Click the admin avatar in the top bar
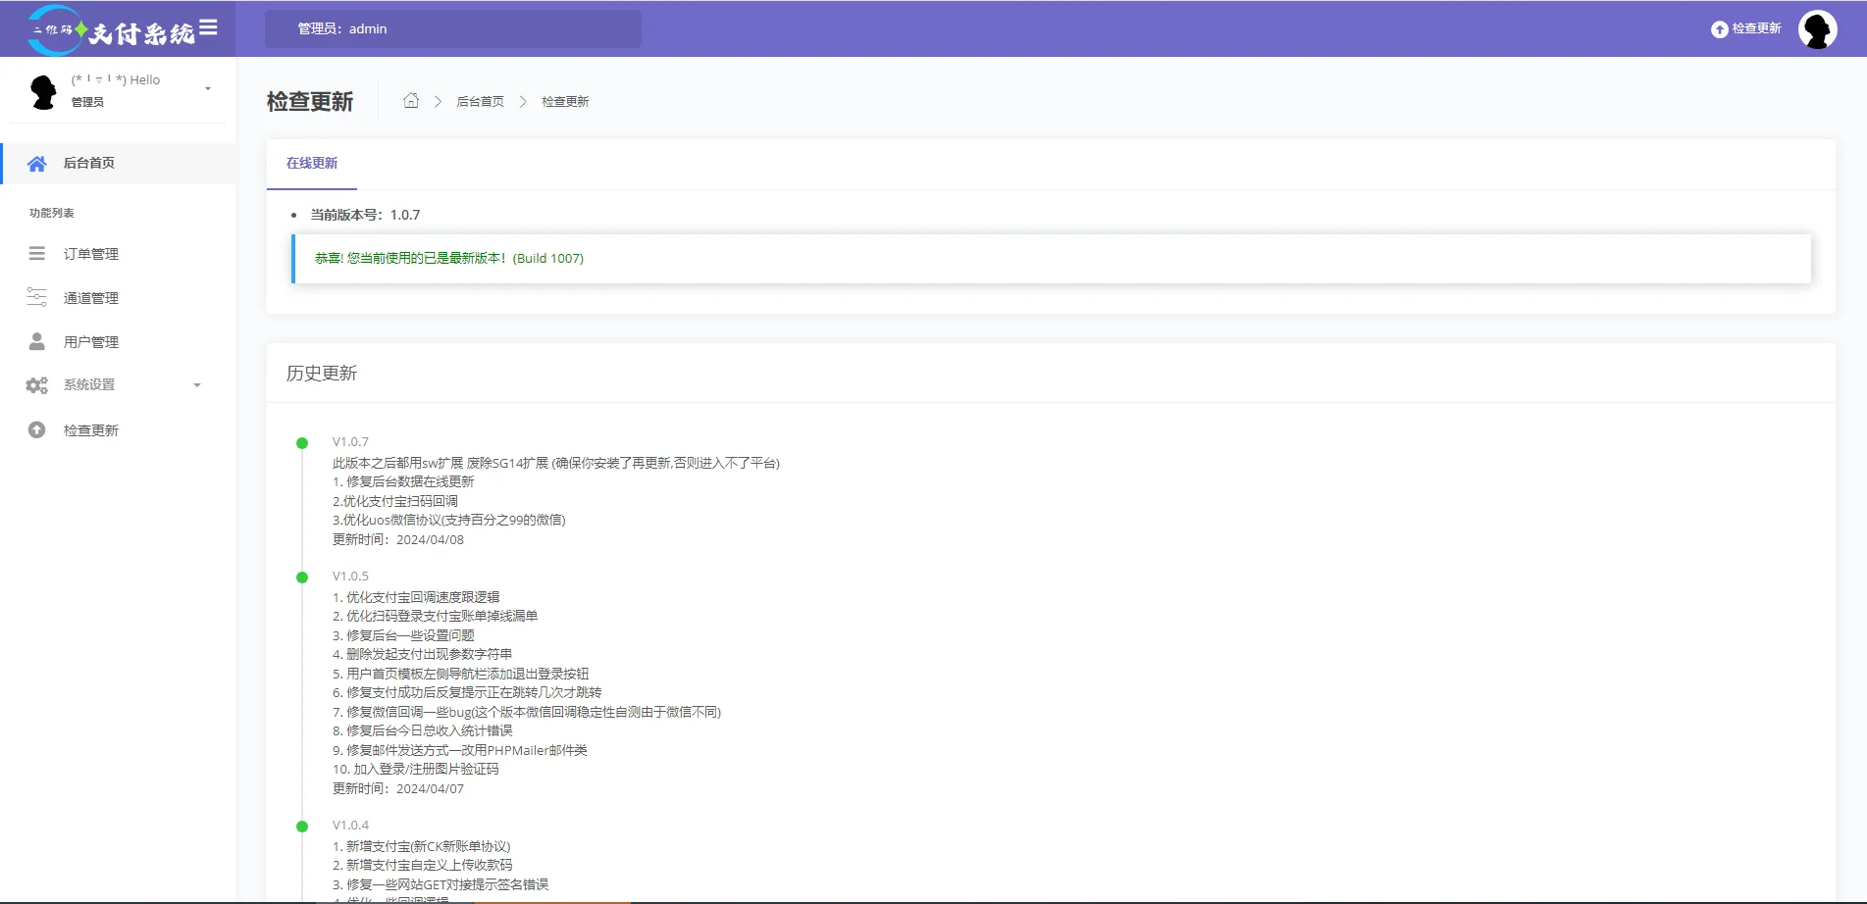This screenshot has height=904, width=1867. click(1818, 28)
